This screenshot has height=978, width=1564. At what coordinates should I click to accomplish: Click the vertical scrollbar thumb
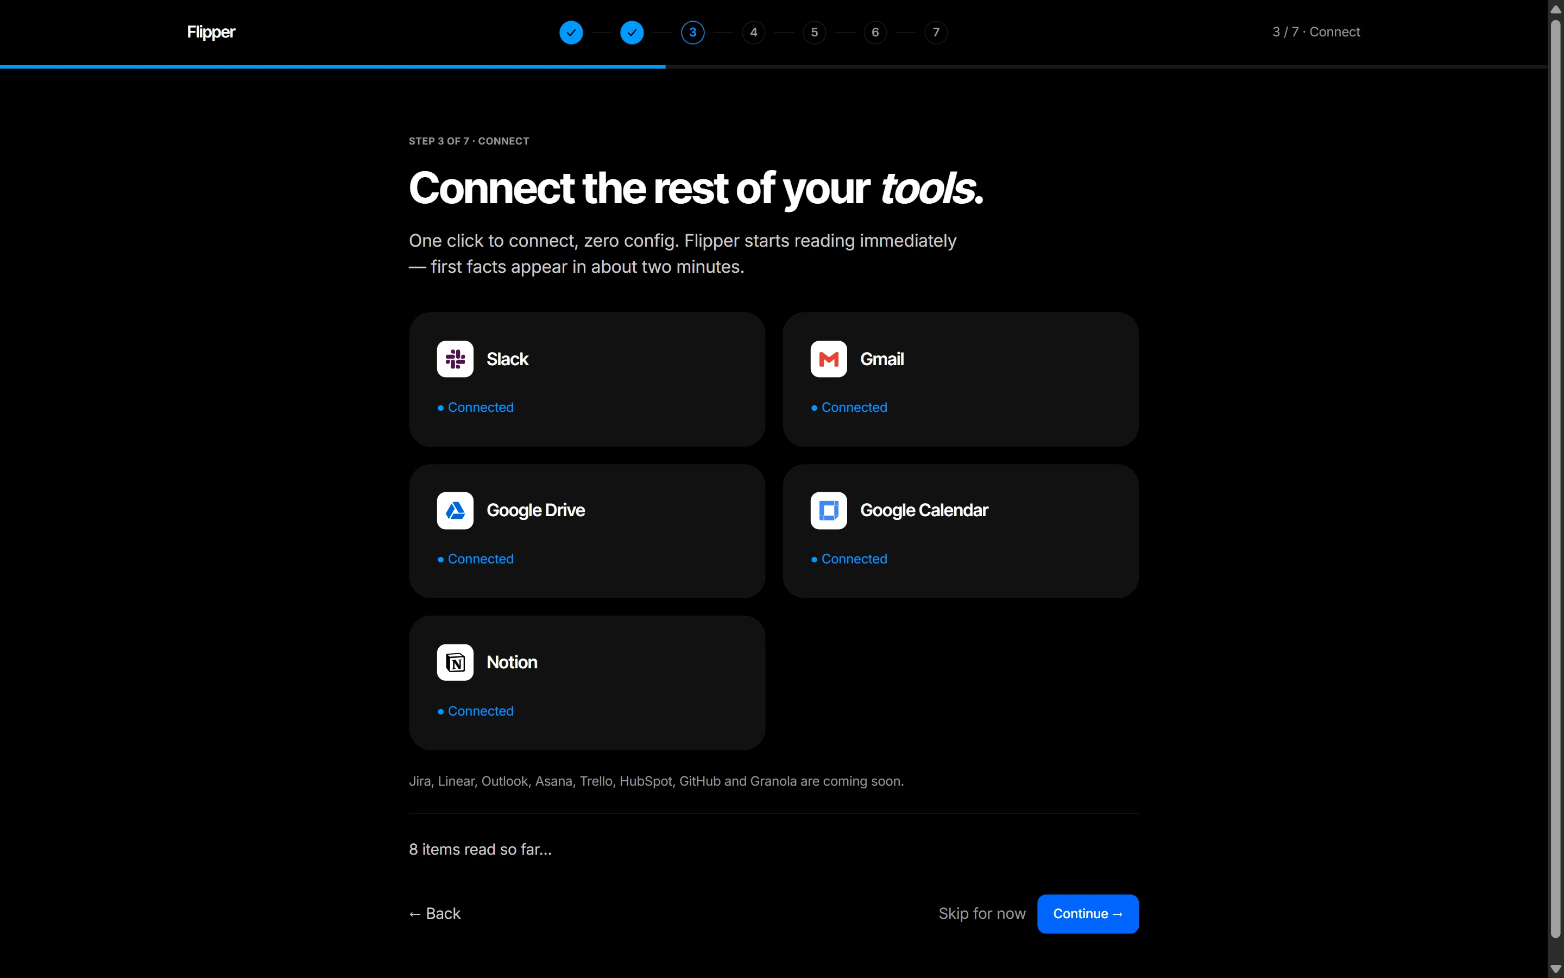click(x=1556, y=479)
